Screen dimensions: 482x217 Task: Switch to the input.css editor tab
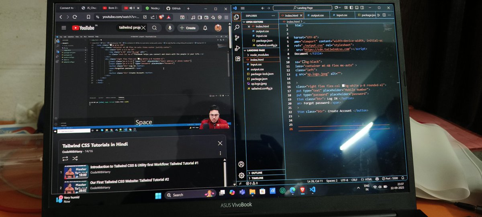pos(342,15)
